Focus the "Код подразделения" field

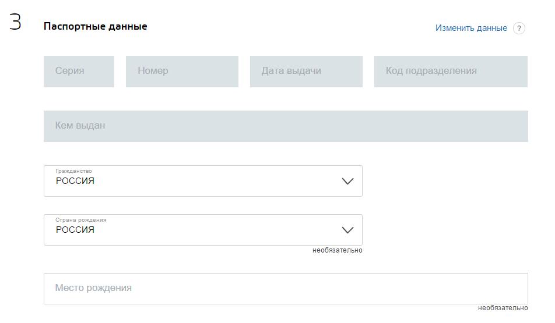tap(451, 71)
